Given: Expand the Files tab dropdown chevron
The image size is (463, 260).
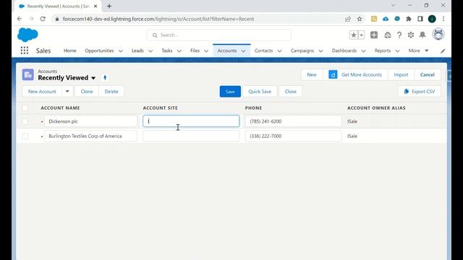Looking at the screenshot, I should pos(206,51).
